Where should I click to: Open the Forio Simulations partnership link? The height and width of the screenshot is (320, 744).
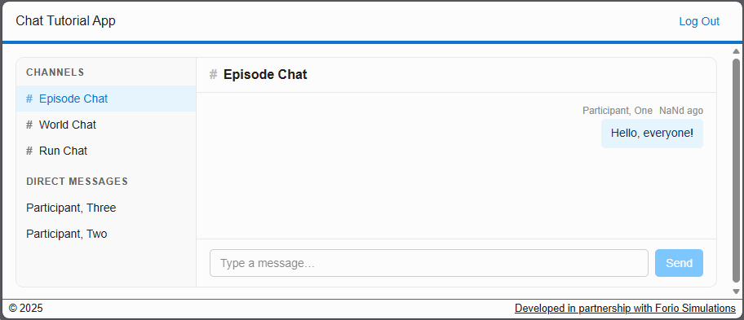coord(626,309)
